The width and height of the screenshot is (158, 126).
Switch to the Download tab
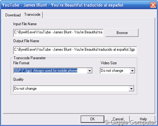click(x=13, y=15)
